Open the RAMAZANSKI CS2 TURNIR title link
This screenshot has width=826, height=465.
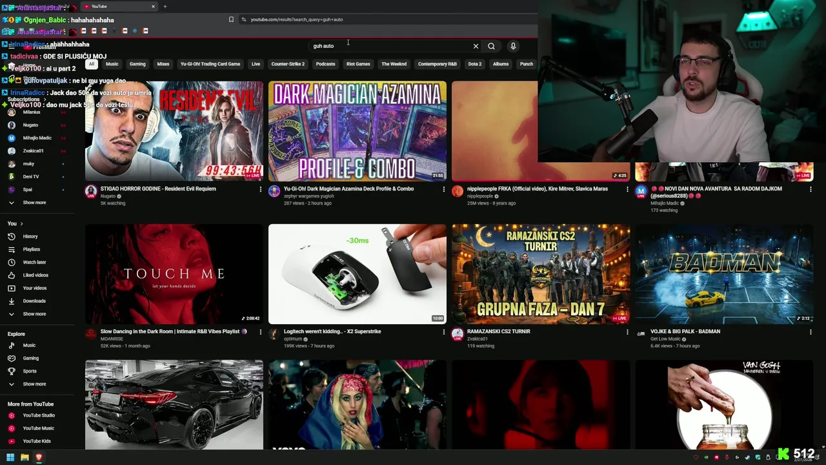[499, 331]
